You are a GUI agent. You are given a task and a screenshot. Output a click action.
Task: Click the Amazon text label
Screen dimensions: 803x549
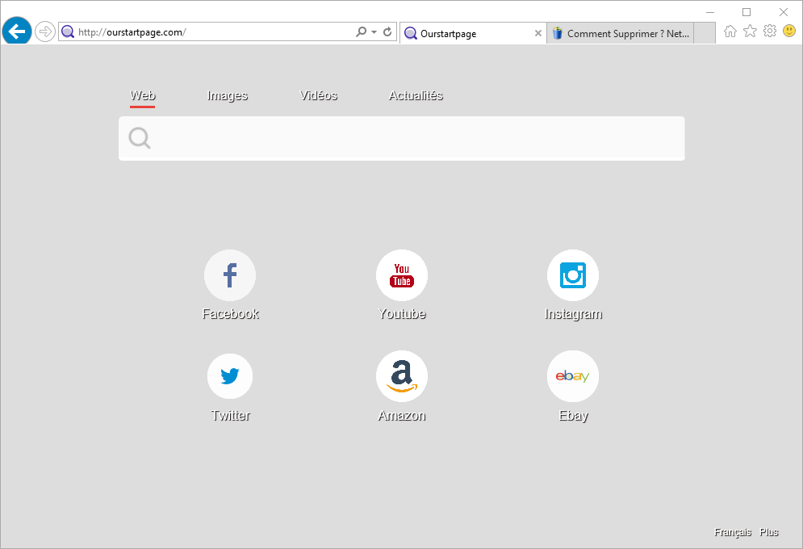point(402,416)
